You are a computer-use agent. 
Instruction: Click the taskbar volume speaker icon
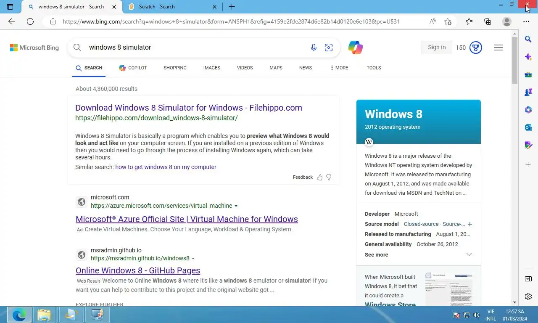pyautogui.click(x=476, y=315)
